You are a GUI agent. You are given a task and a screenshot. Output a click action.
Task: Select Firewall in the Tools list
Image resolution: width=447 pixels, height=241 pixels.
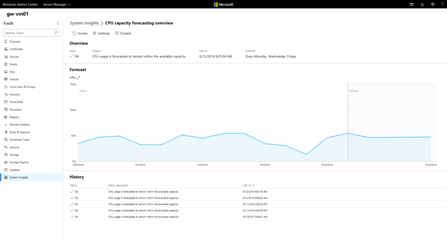pyautogui.click(x=14, y=79)
